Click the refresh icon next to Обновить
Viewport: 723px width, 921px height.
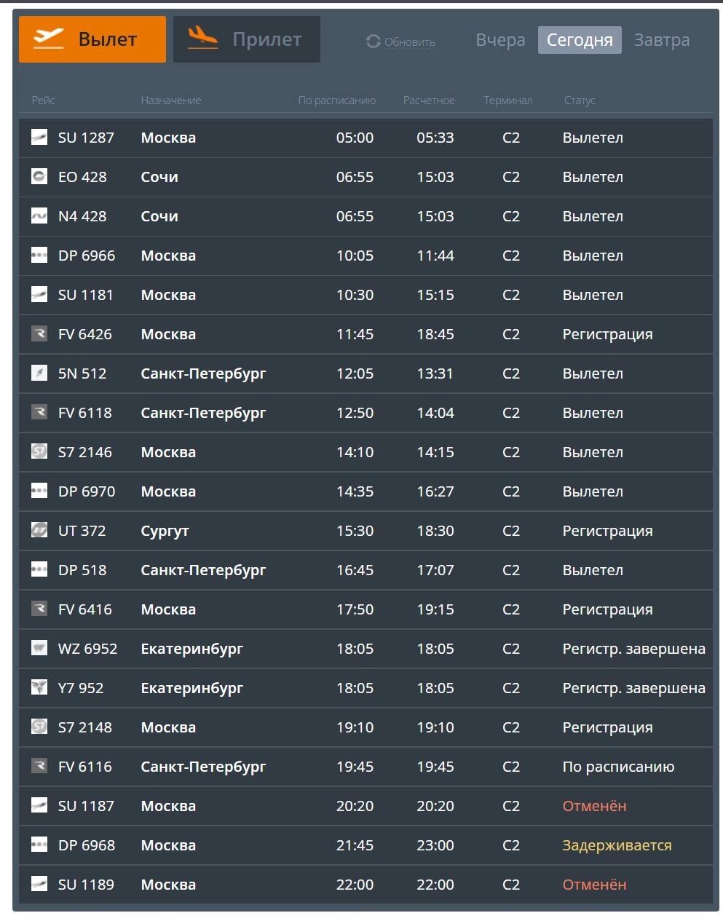[374, 41]
